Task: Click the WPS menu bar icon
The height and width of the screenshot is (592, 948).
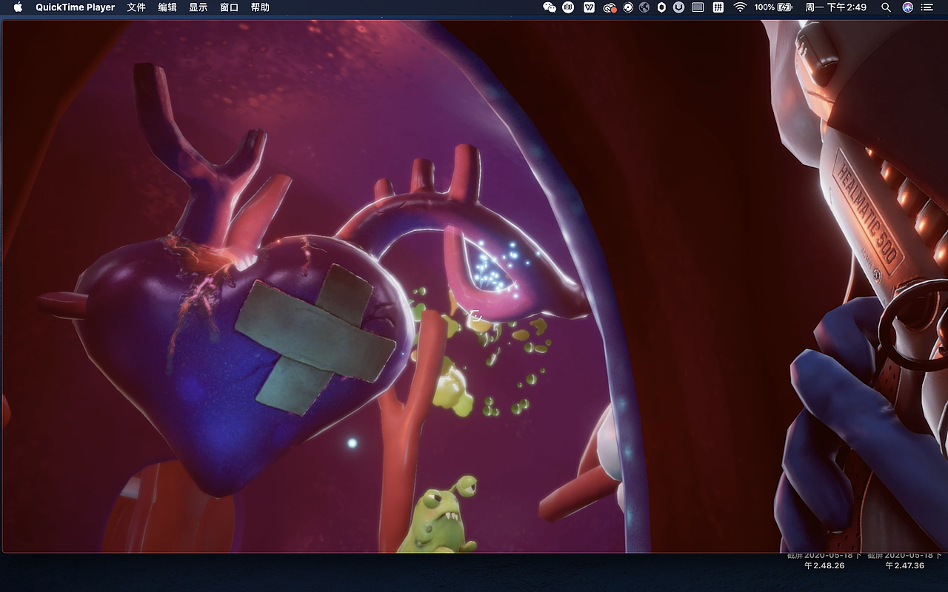Action: [590, 7]
